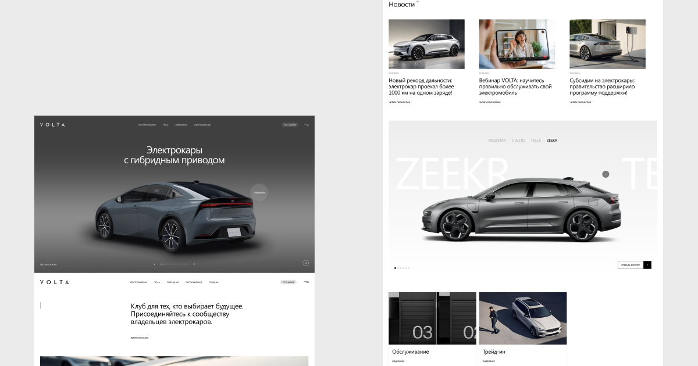Go to next hero slide arrow
This screenshot has height=366, width=698.
click(194, 264)
